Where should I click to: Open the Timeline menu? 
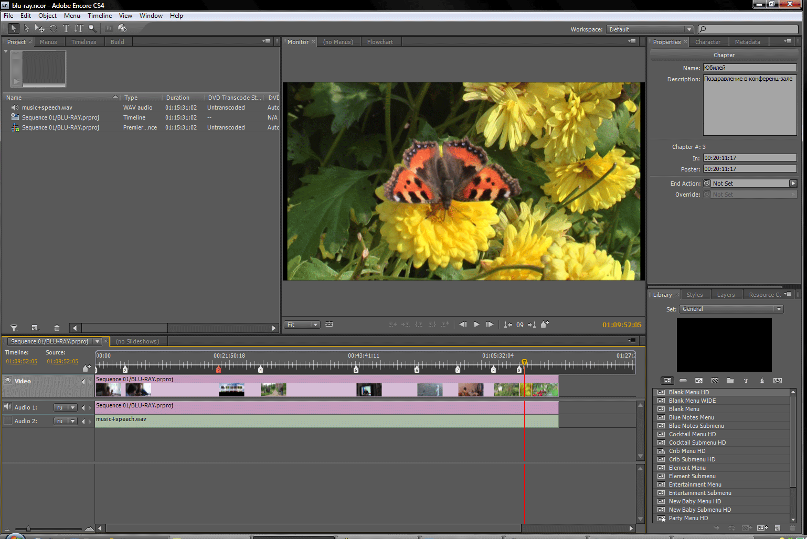(x=99, y=15)
